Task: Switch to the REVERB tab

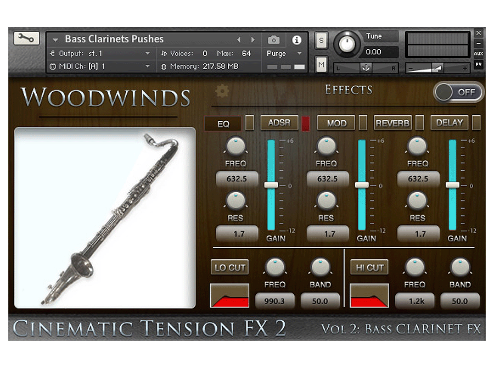Action: point(392,123)
